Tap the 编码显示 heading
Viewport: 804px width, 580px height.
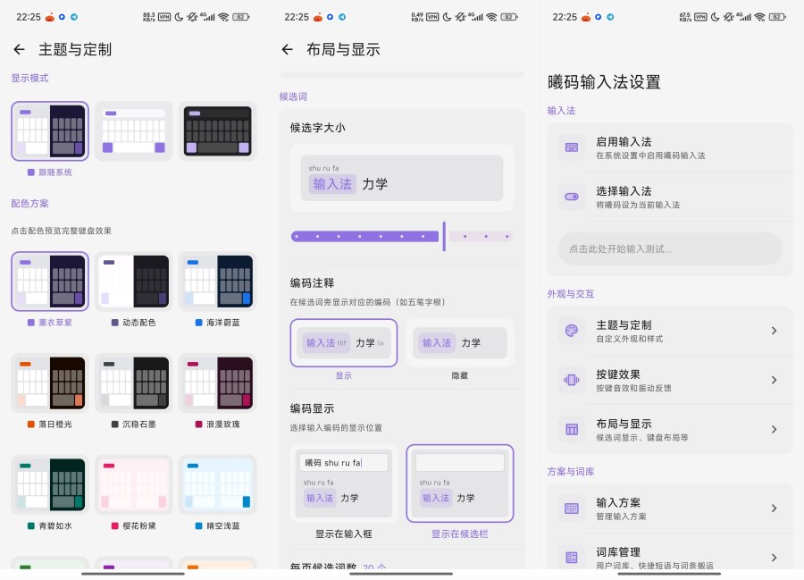[312, 408]
